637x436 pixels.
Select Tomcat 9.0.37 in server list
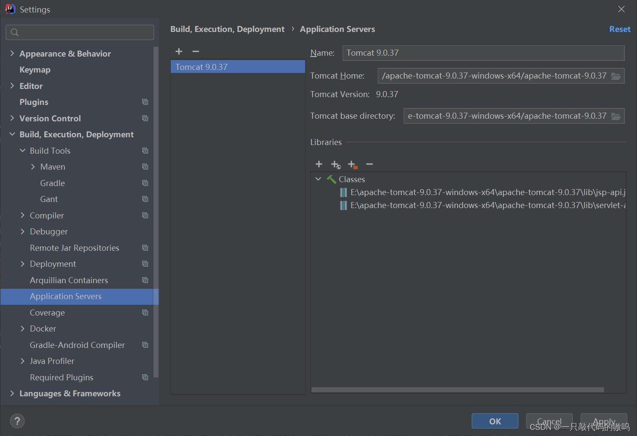[x=238, y=67]
